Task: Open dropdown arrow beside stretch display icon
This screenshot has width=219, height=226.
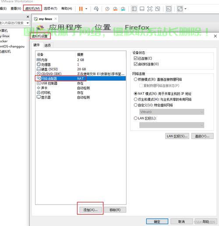Action: pyautogui.click(x=185, y=9)
